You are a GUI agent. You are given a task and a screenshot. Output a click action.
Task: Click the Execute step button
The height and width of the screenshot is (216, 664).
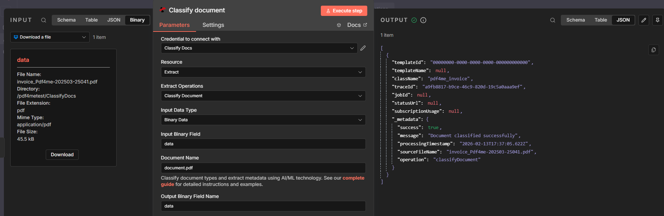[344, 11]
